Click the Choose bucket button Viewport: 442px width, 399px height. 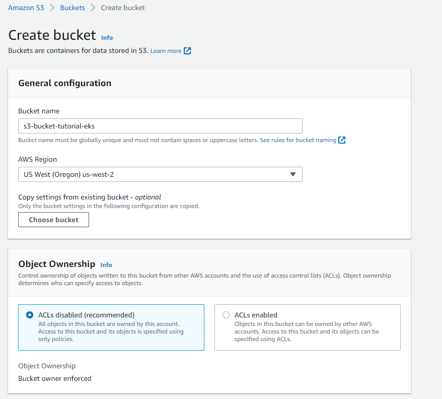tap(53, 220)
